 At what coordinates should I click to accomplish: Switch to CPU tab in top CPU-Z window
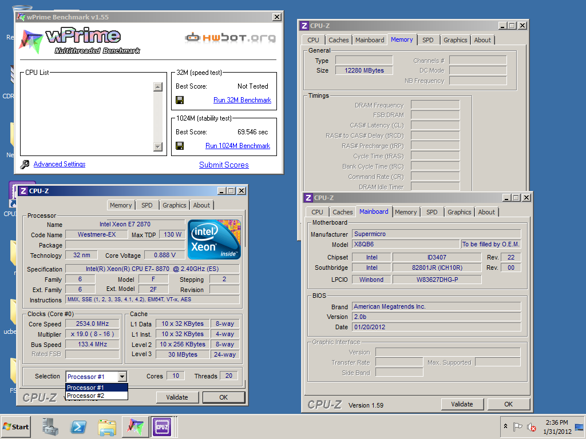click(x=313, y=40)
